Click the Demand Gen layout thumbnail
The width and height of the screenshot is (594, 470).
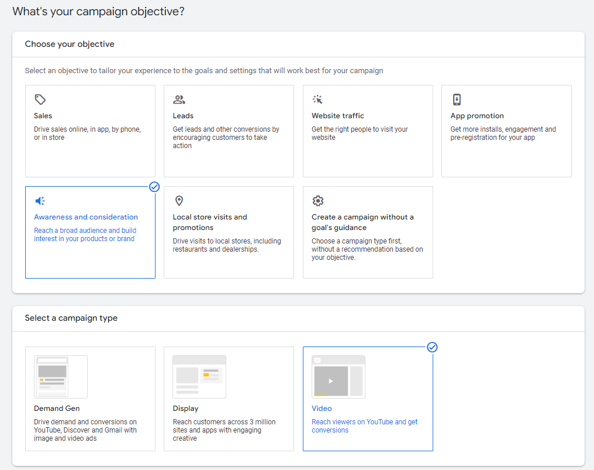point(61,377)
